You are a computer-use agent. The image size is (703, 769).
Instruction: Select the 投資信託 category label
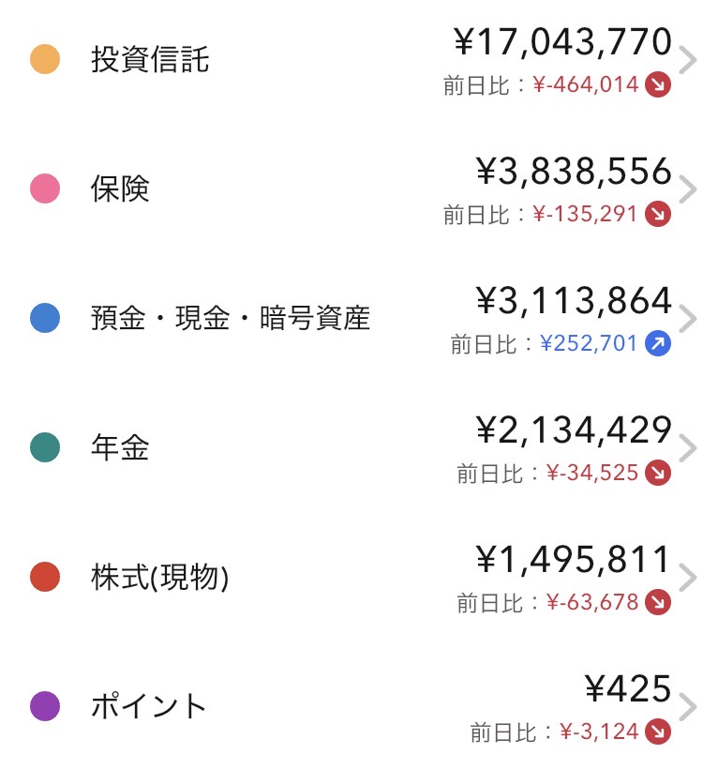tap(150, 60)
